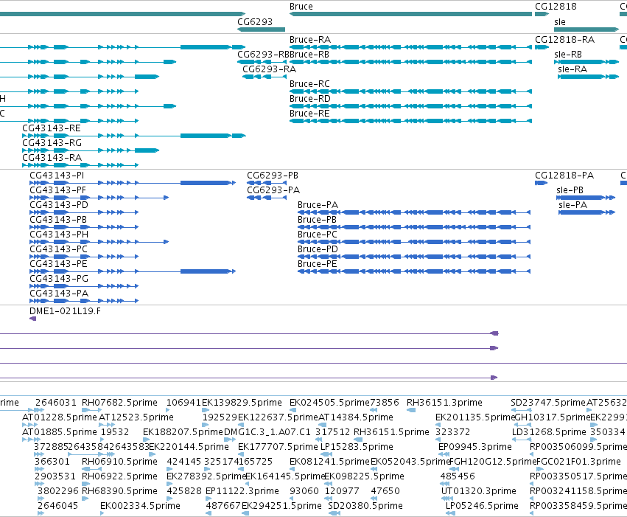Click EST label EK220144.5prime

point(189,447)
